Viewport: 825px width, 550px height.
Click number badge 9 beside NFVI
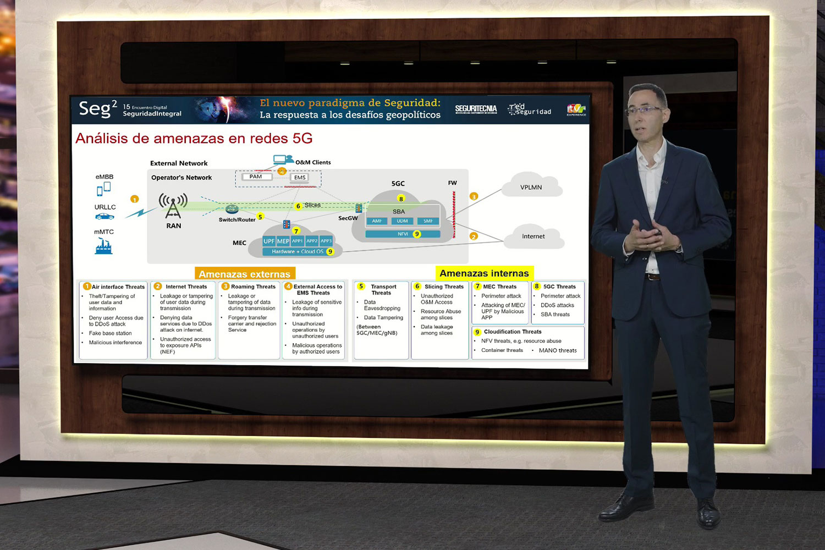click(417, 234)
